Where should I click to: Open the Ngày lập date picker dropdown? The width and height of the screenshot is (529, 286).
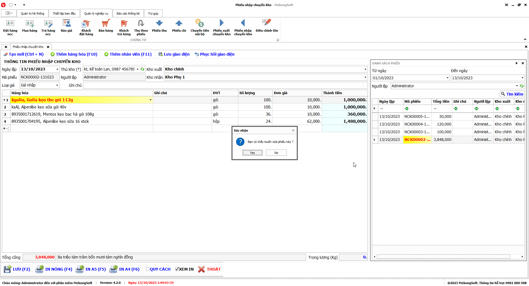click(57, 69)
